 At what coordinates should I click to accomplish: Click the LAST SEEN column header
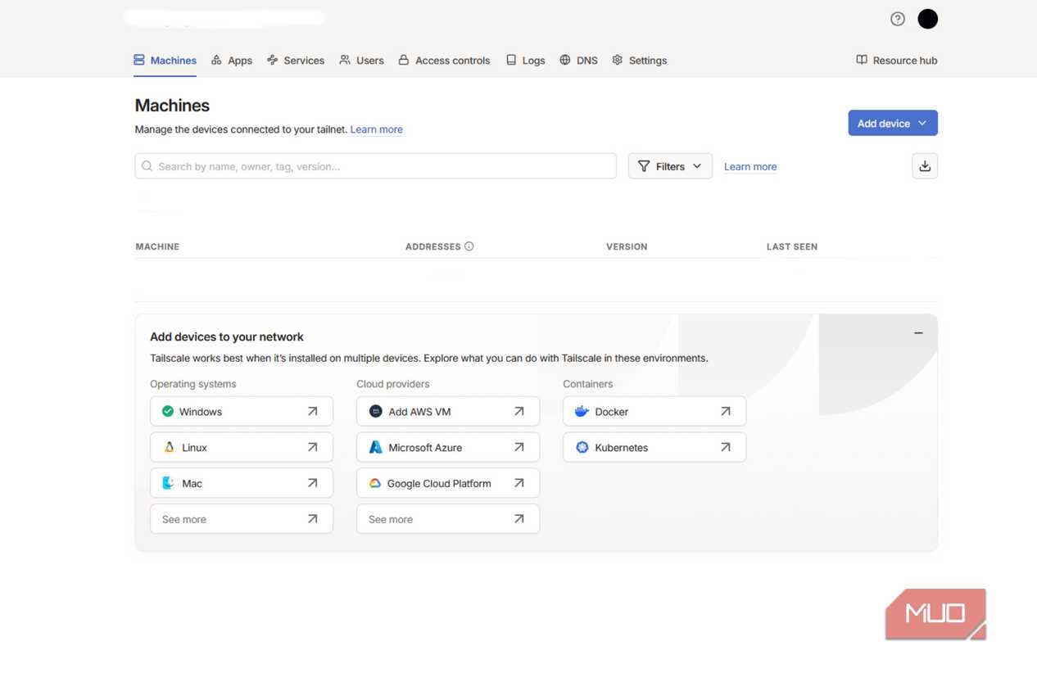(792, 246)
